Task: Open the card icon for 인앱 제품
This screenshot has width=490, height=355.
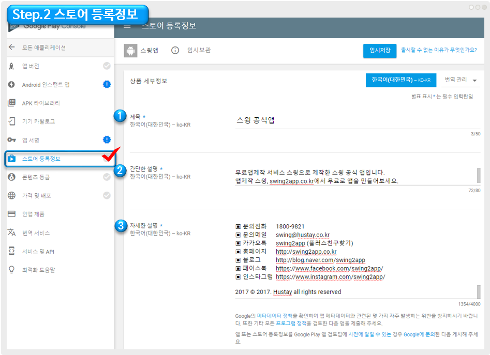Action: 11,214
